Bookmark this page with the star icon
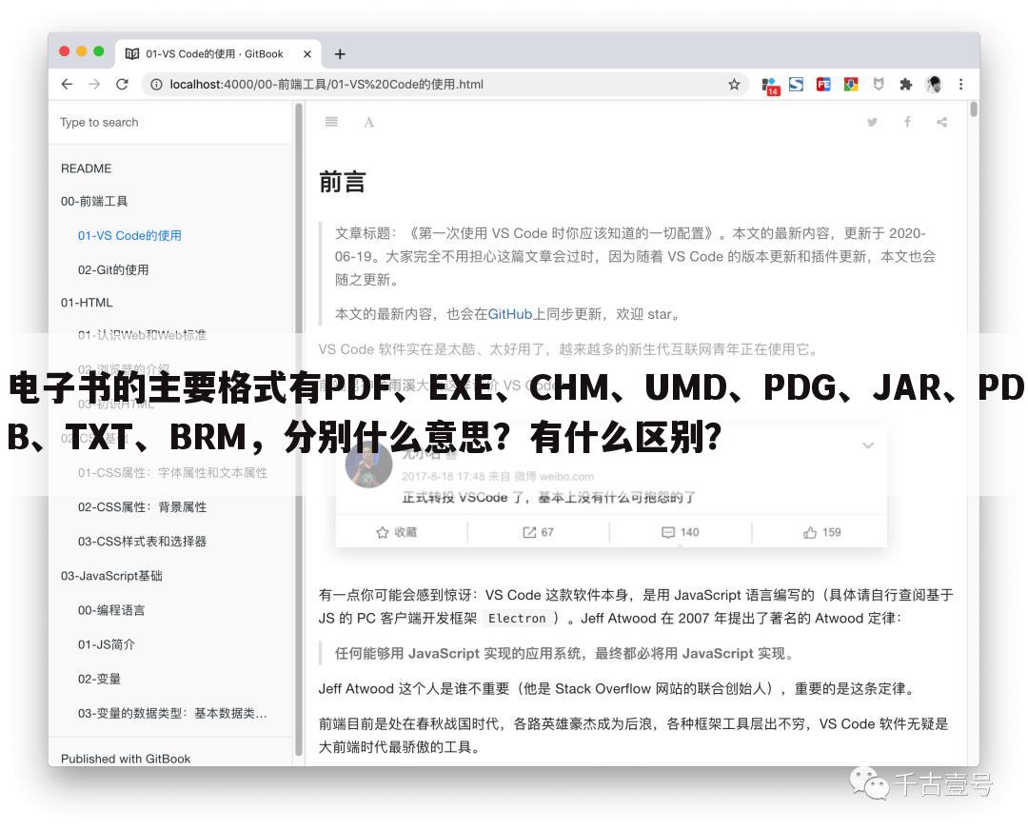 [x=734, y=84]
